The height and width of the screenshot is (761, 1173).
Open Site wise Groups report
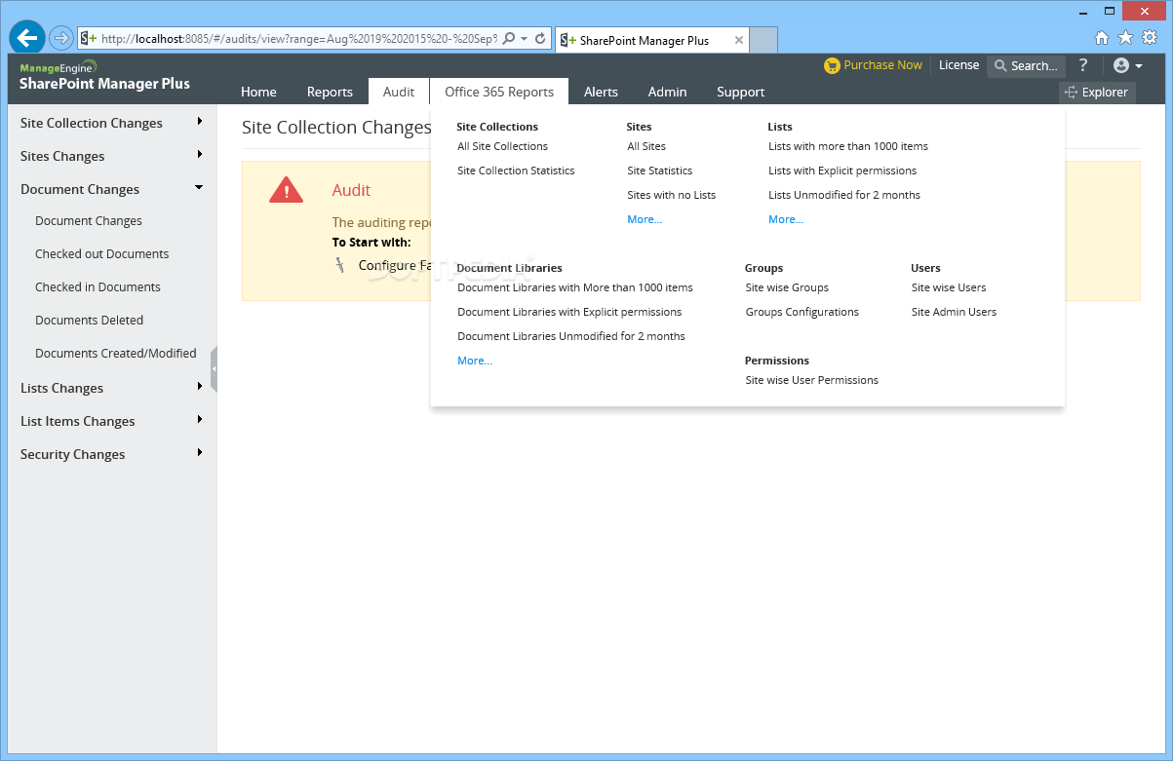787,287
